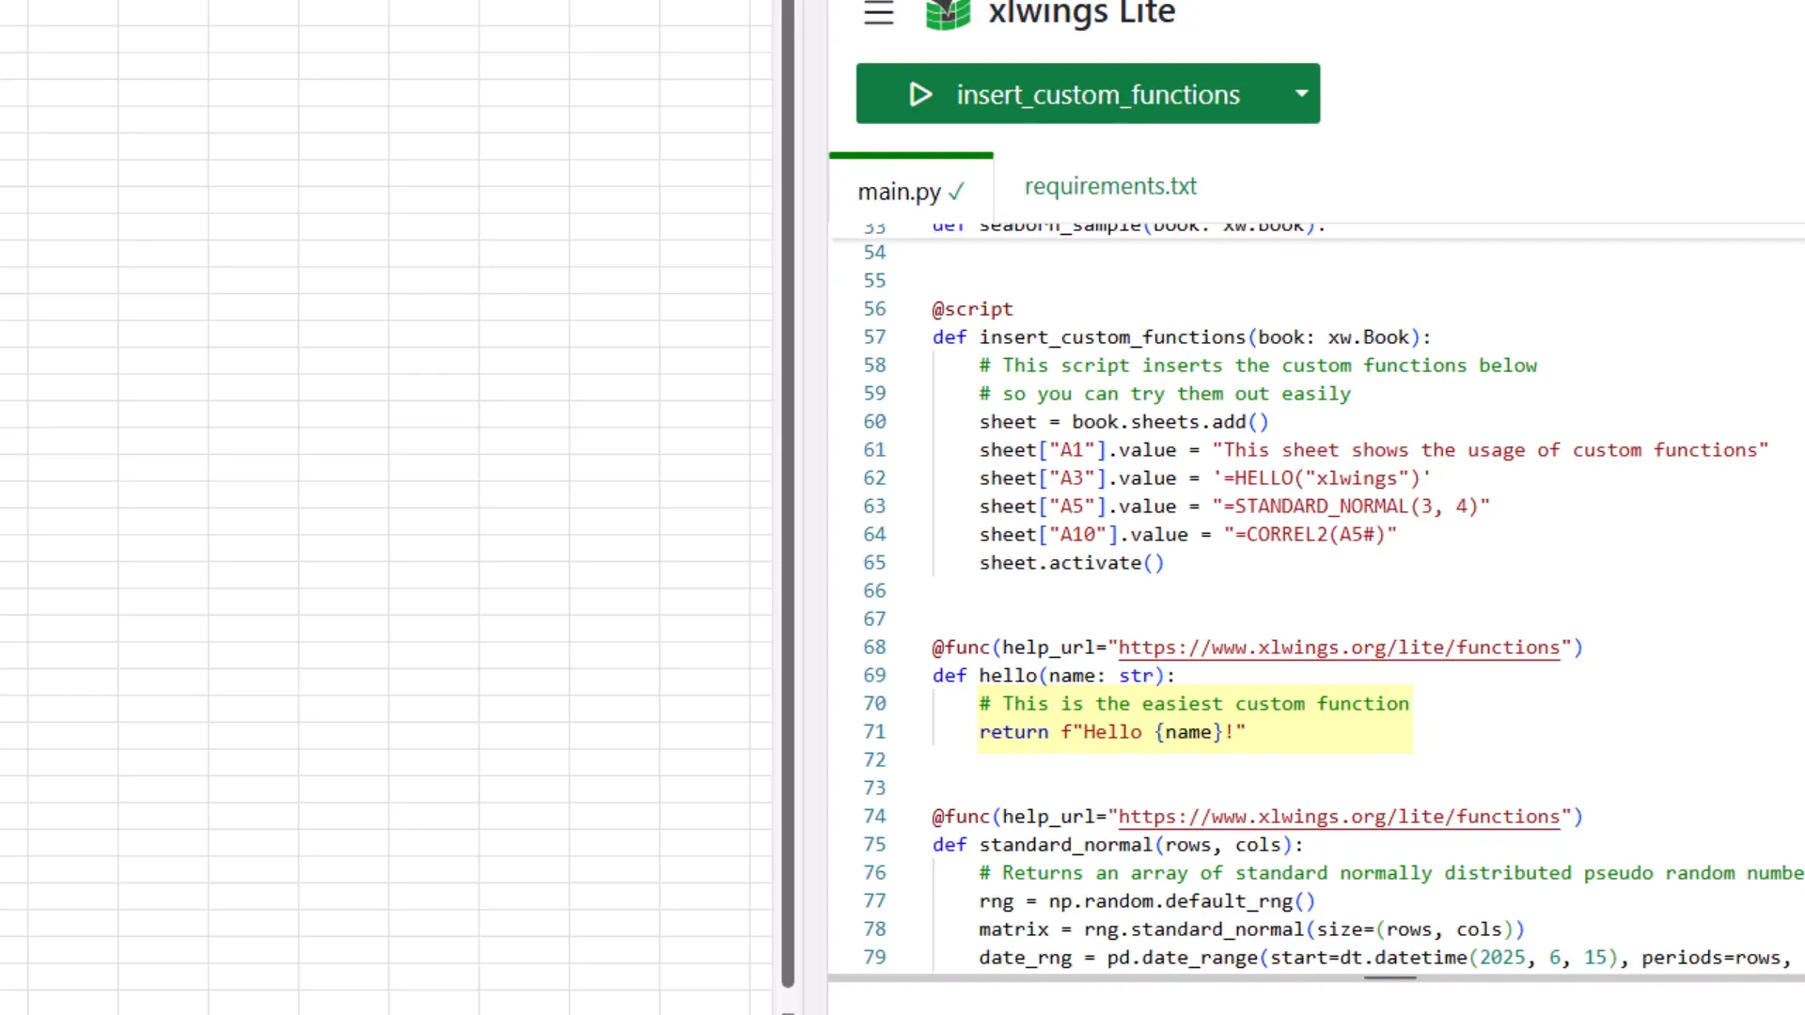Click the comment 'This script inserts the custom functions below'
Image resolution: width=1805 pixels, height=1015 pixels.
[1258, 366]
